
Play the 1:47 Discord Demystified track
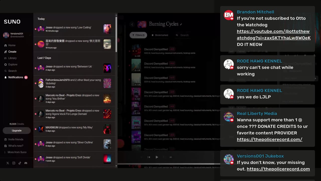coord(136,94)
